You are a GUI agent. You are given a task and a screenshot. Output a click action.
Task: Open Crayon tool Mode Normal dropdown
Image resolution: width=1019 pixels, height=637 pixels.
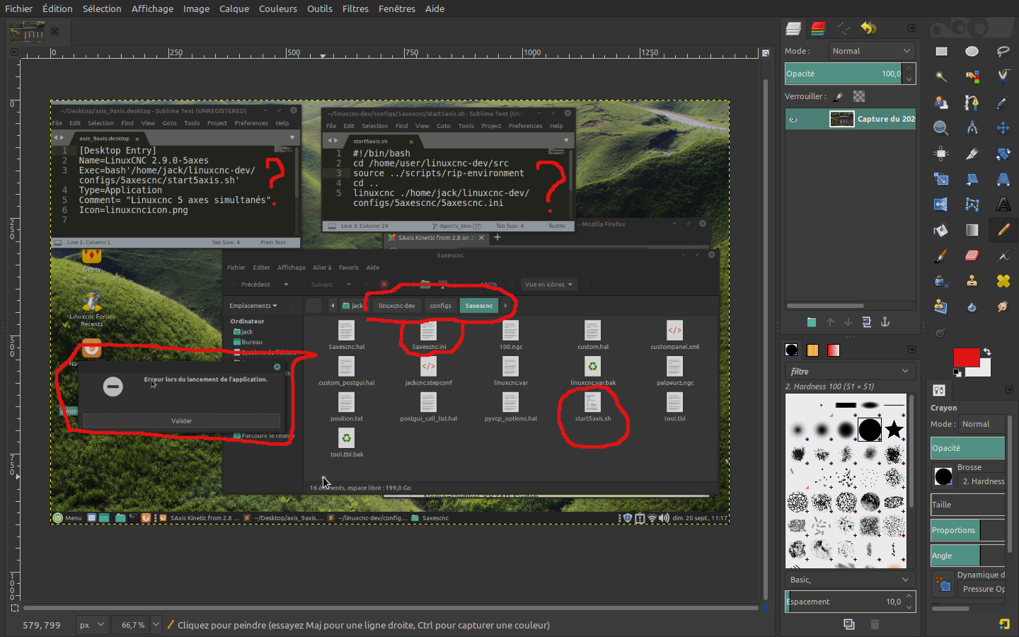[x=981, y=424]
